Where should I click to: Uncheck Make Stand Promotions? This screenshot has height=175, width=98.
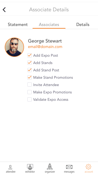(30, 77)
